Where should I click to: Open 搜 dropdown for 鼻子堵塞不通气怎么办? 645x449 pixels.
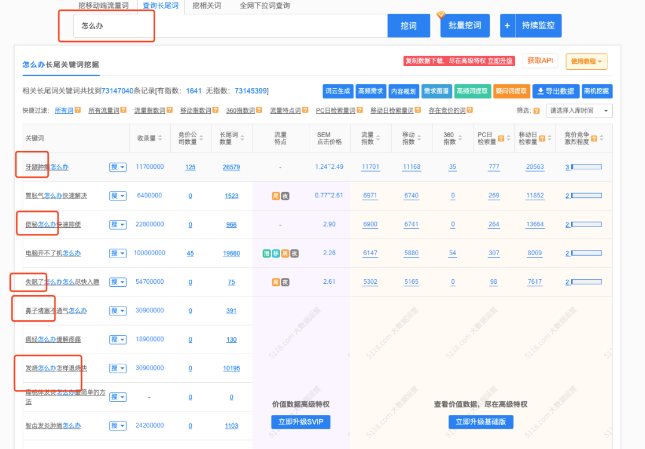(118, 311)
